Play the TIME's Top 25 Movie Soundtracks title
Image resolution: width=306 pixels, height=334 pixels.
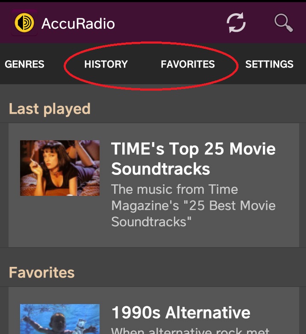pos(193,159)
